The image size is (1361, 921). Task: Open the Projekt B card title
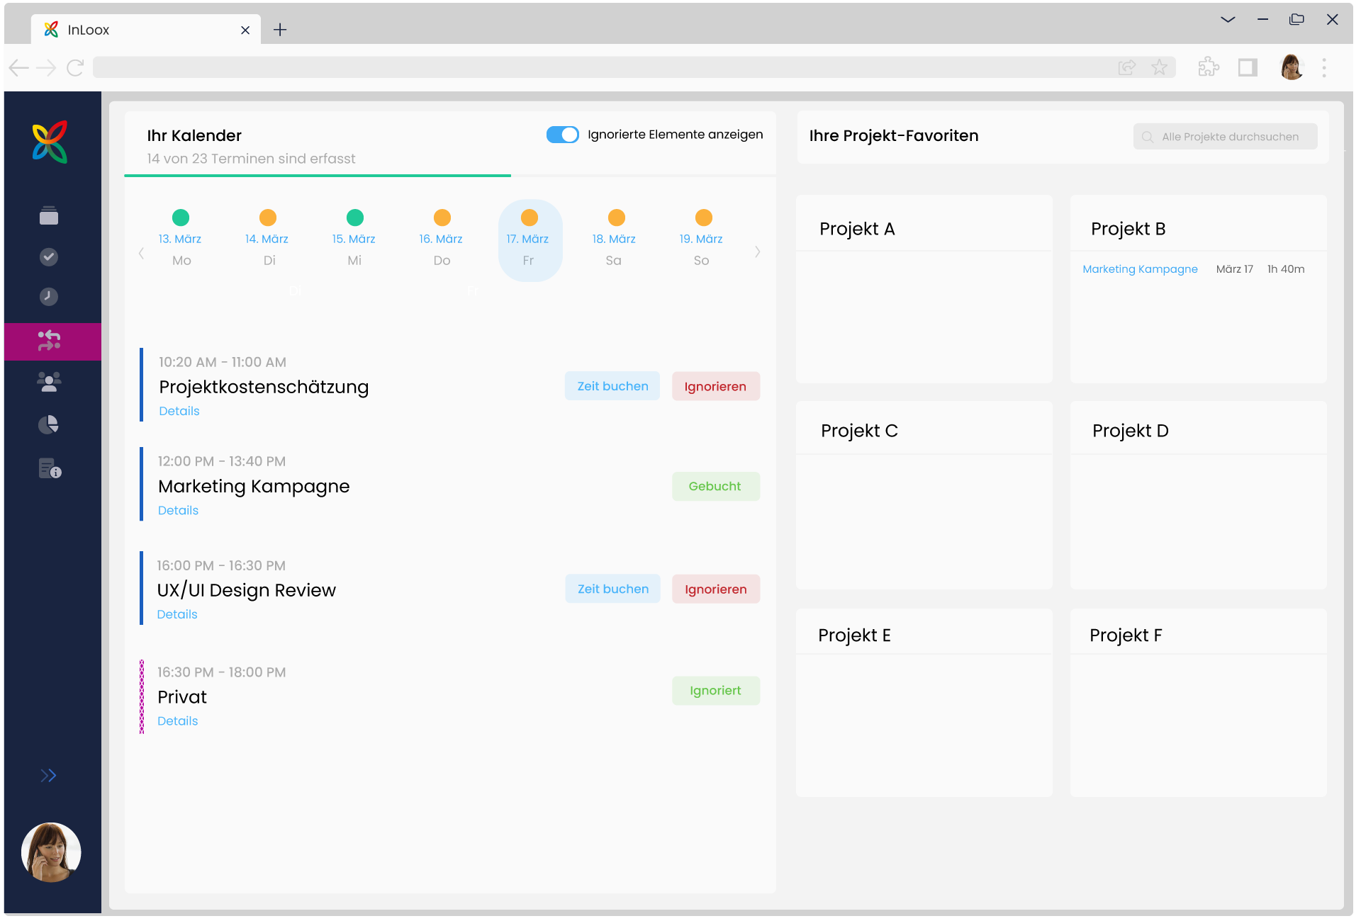[x=1128, y=229]
